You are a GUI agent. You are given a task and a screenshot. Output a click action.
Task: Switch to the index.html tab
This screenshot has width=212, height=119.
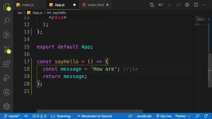[x=96, y=5]
